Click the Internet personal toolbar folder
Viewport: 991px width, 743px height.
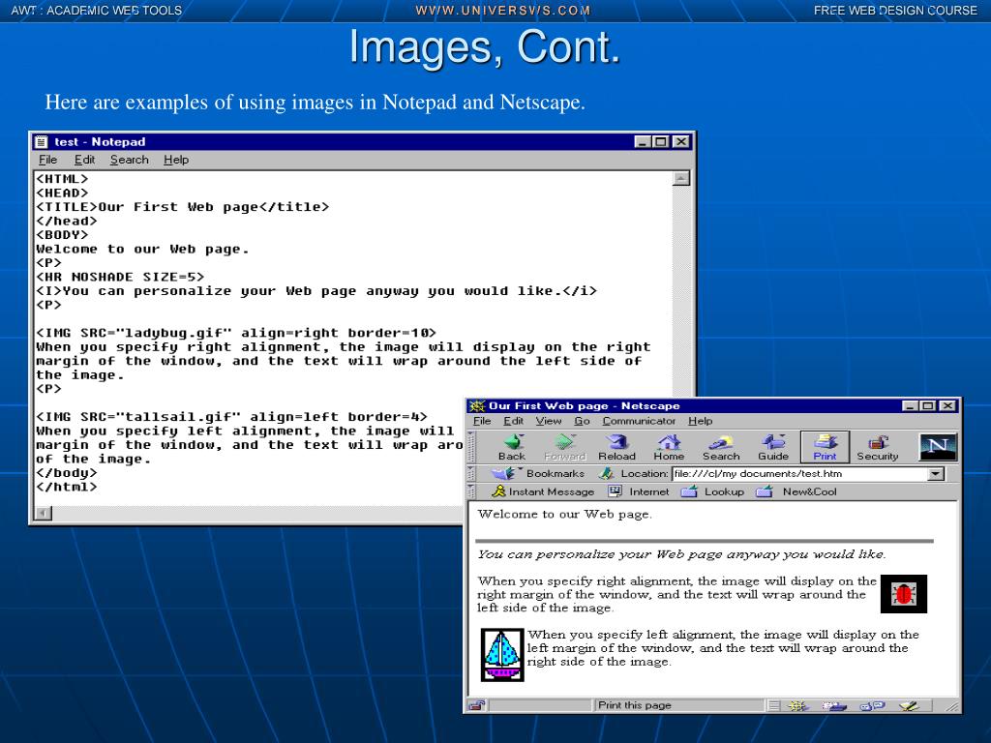click(639, 491)
